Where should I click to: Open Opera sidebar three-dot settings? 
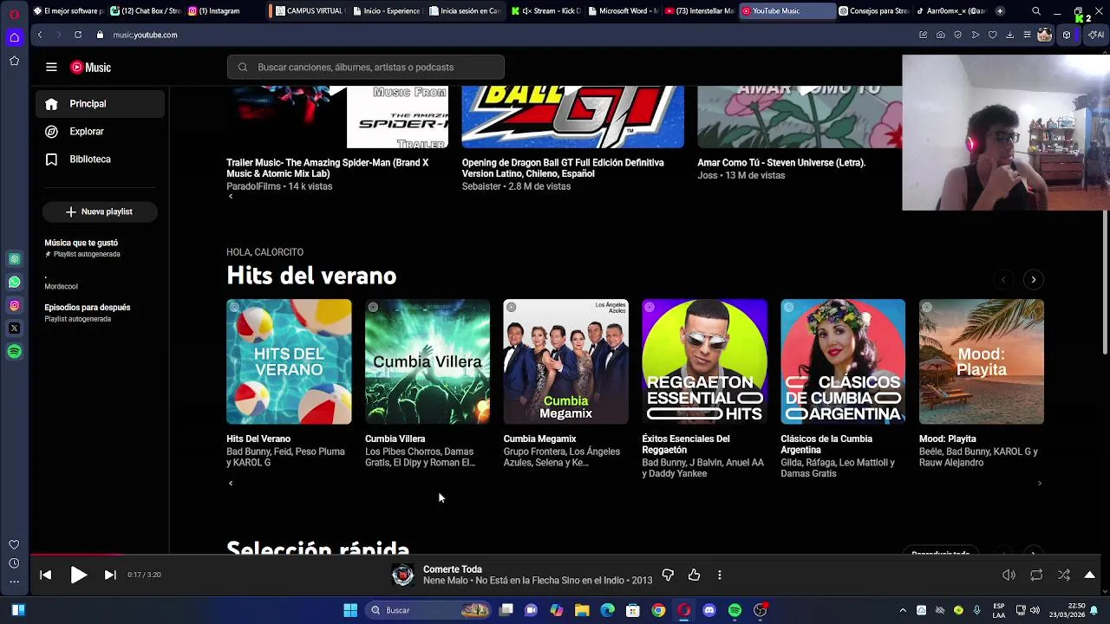pos(14,582)
